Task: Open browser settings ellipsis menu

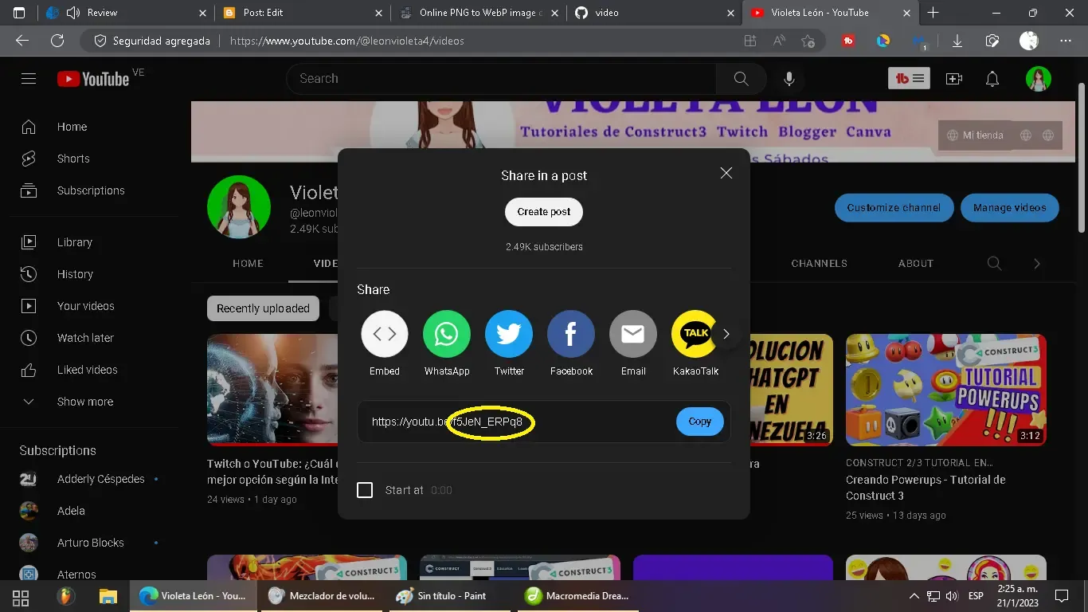Action: point(1066,41)
